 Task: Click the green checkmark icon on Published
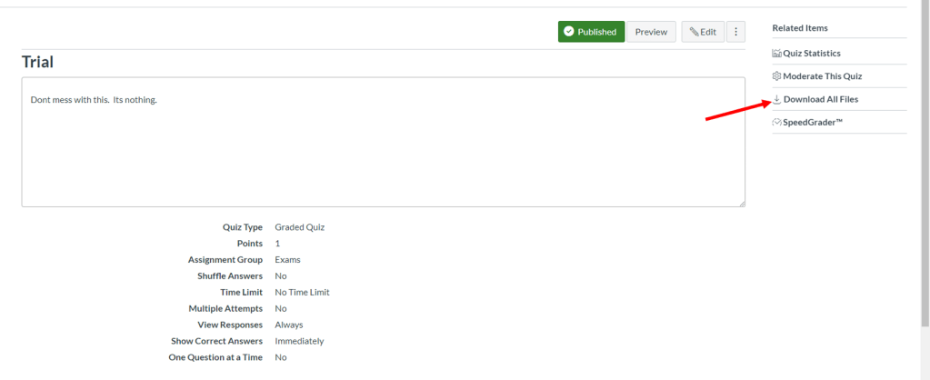pos(569,32)
